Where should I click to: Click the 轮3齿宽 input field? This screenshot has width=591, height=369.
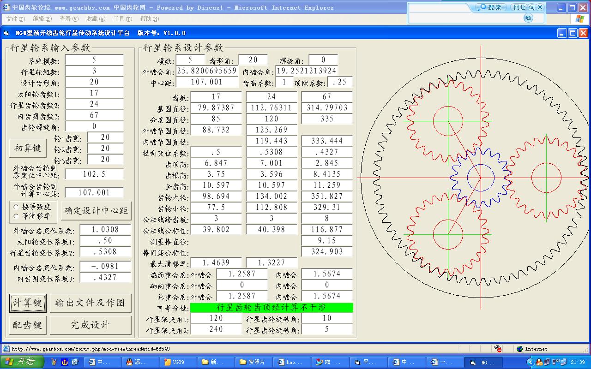point(105,160)
